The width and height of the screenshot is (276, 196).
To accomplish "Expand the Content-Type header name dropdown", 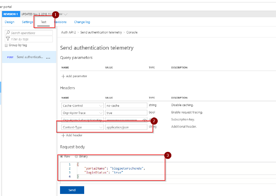I will (101, 127).
